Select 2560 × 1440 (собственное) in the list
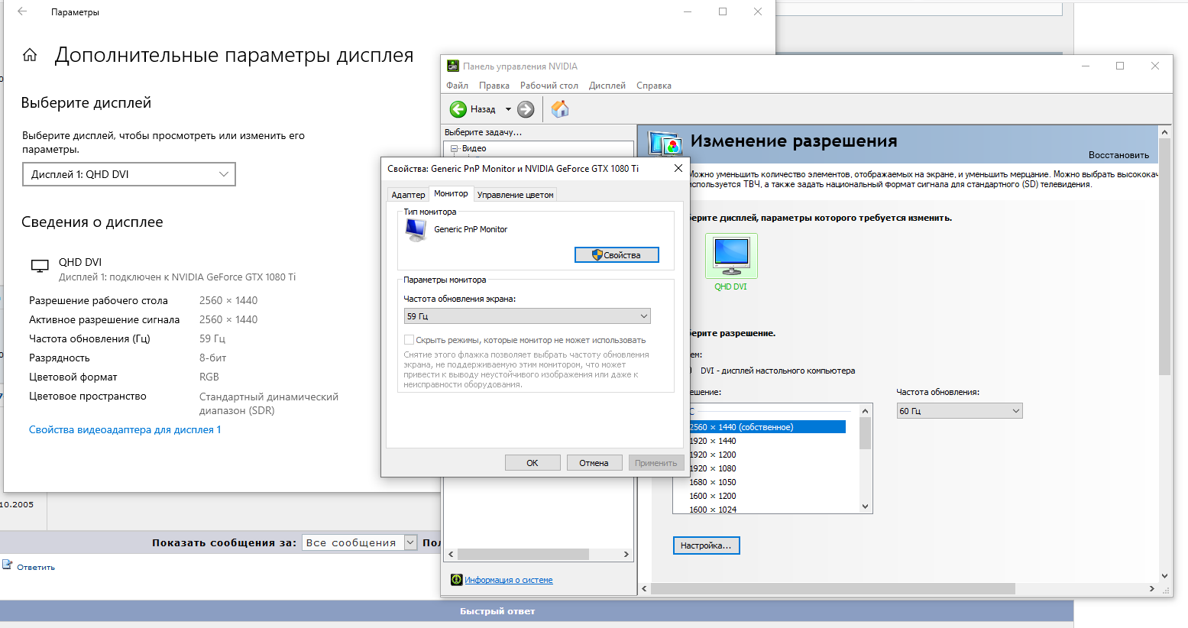1188x628 pixels. (x=766, y=427)
